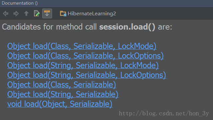This screenshot has width=213, height=120.
Task: Click the Edit Source pencil icon
Action: pos(37,13)
